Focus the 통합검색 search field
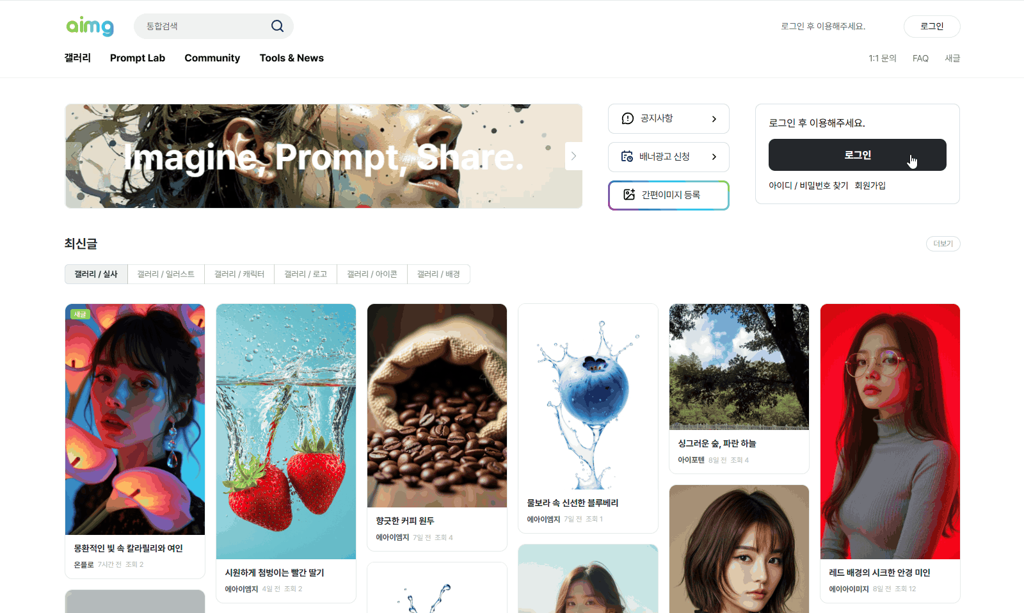The image size is (1024, 613). tap(205, 26)
